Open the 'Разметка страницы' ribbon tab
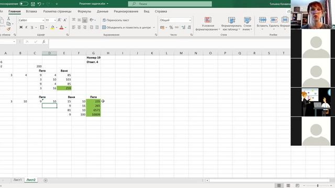This screenshot has height=188, width=335. click(x=57, y=11)
